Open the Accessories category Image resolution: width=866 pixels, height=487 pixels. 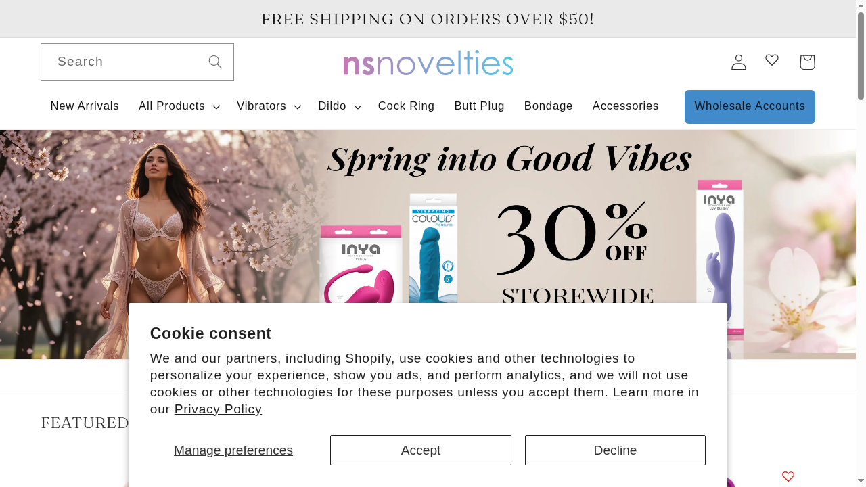pos(625,106)
